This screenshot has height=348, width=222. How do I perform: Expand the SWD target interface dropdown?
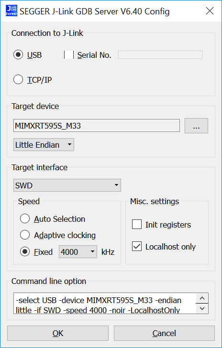[x=67, y=185]
